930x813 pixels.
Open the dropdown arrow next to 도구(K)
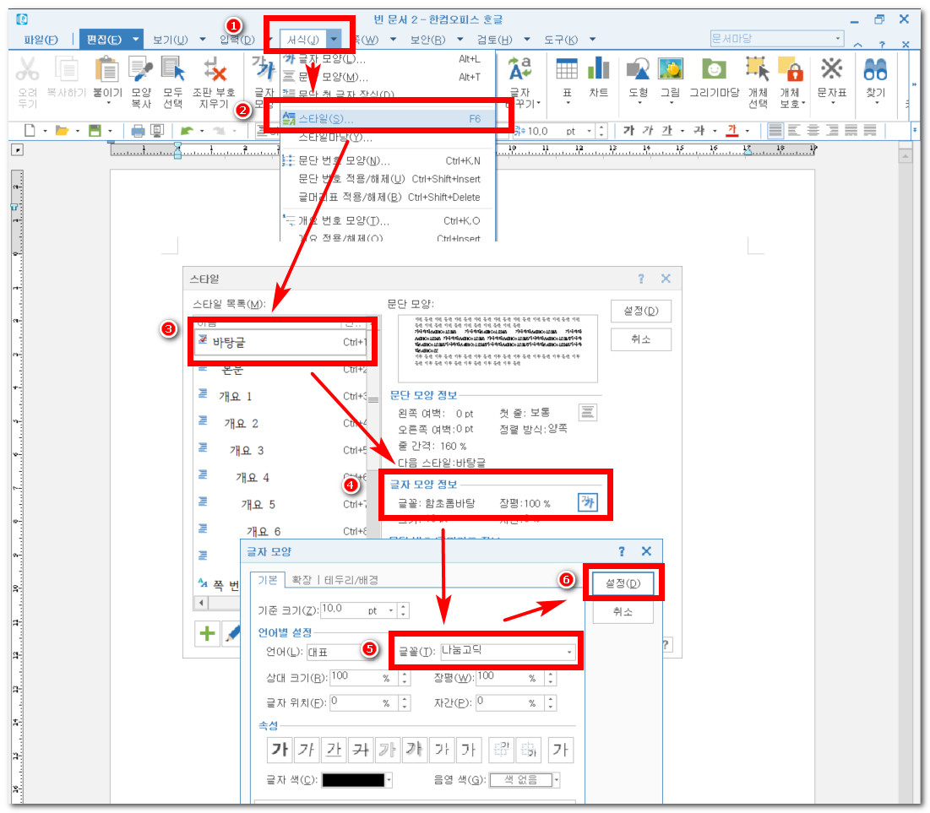coord(592,39)
